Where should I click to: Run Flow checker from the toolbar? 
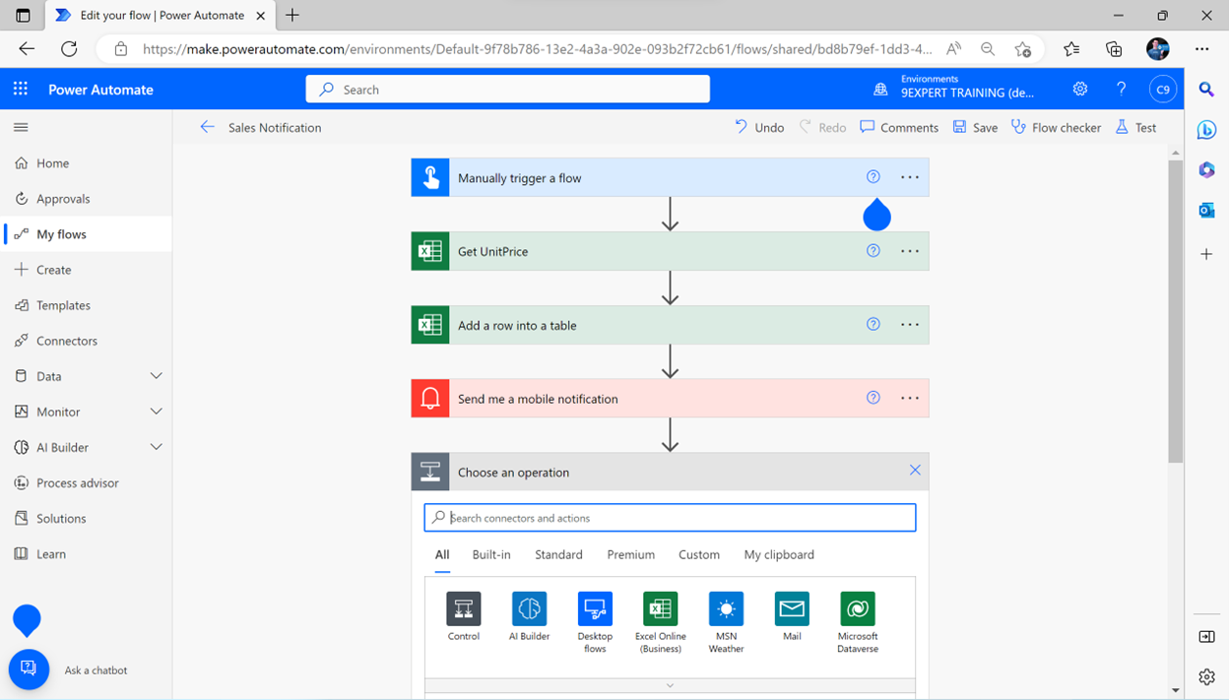[1056, 127]
